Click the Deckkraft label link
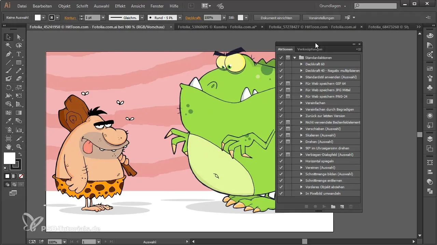Viewport: 437px width, 245px height. click(x=194, y=17)
